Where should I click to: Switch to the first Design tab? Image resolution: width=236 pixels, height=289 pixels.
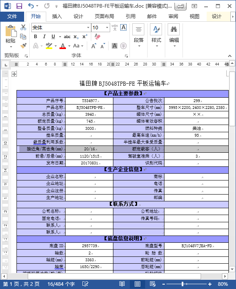click(x=78, y=16)
